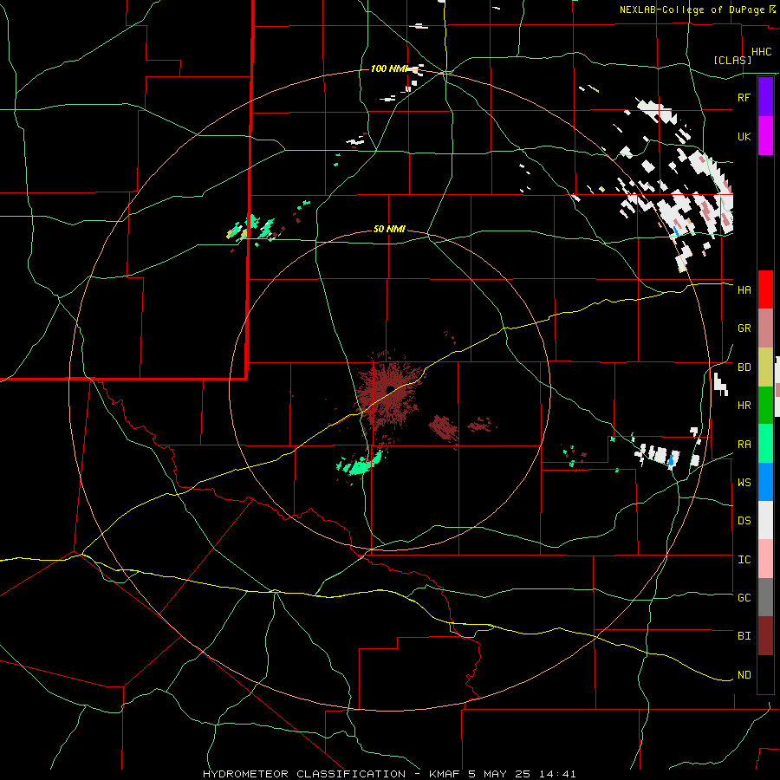Click the HR dark green legend swatch
Screen dimensions: 780x780
(x=765, y=406)
